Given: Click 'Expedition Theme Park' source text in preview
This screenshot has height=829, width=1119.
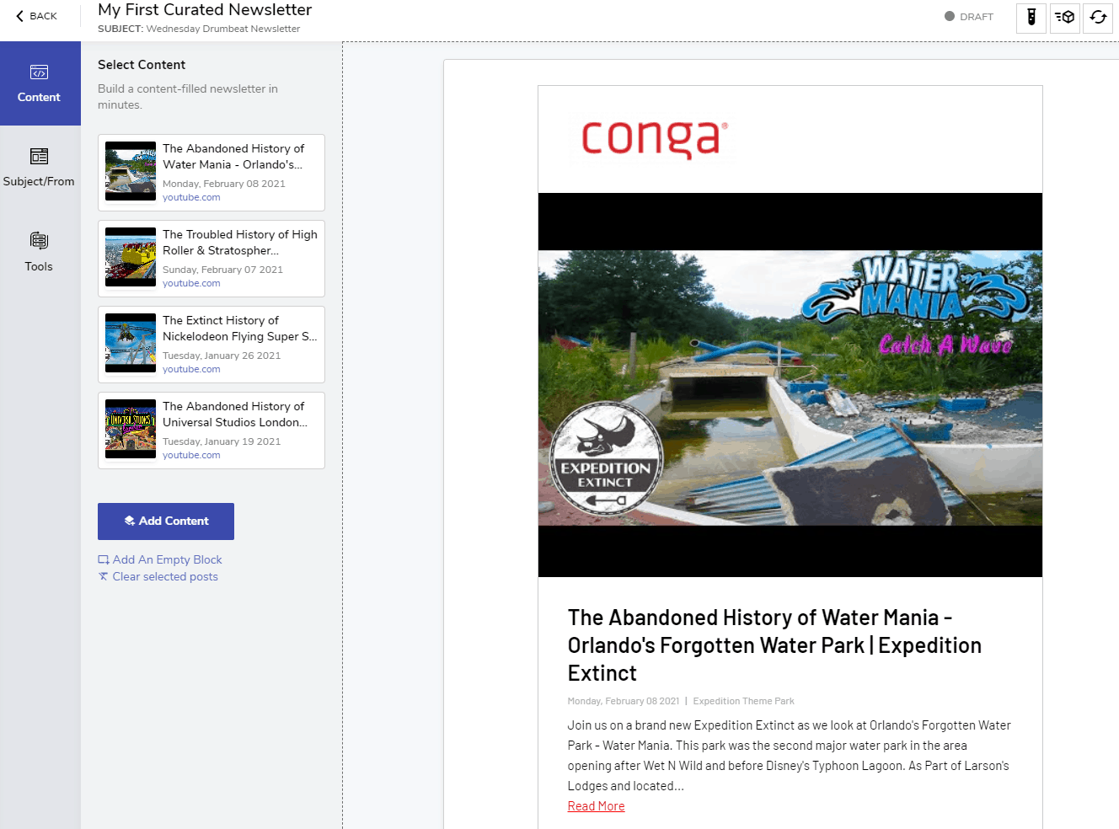Looking at the screenshot, I should (743, 701).
